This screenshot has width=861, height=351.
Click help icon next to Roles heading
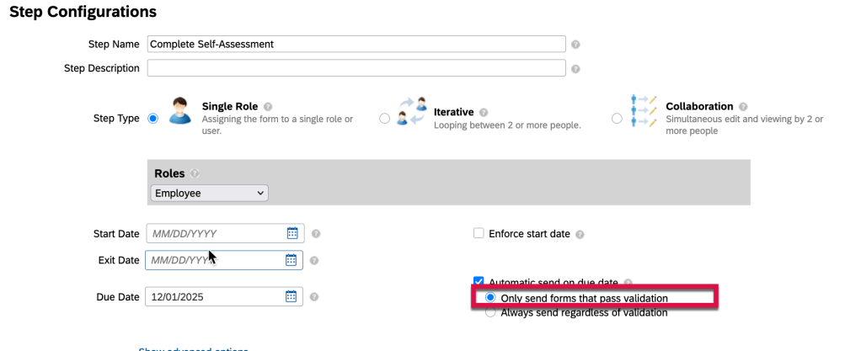click(195, 173)
